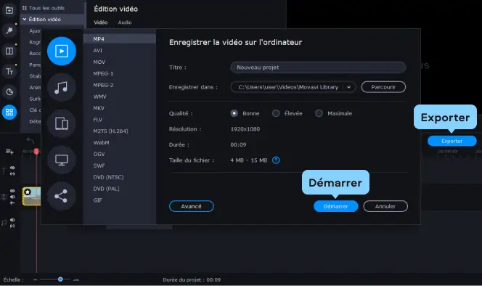Select the video clip thumbnail on timeline
Image resolution: width=482 pixels, height=286 pixels.
(x=32, y=196)
